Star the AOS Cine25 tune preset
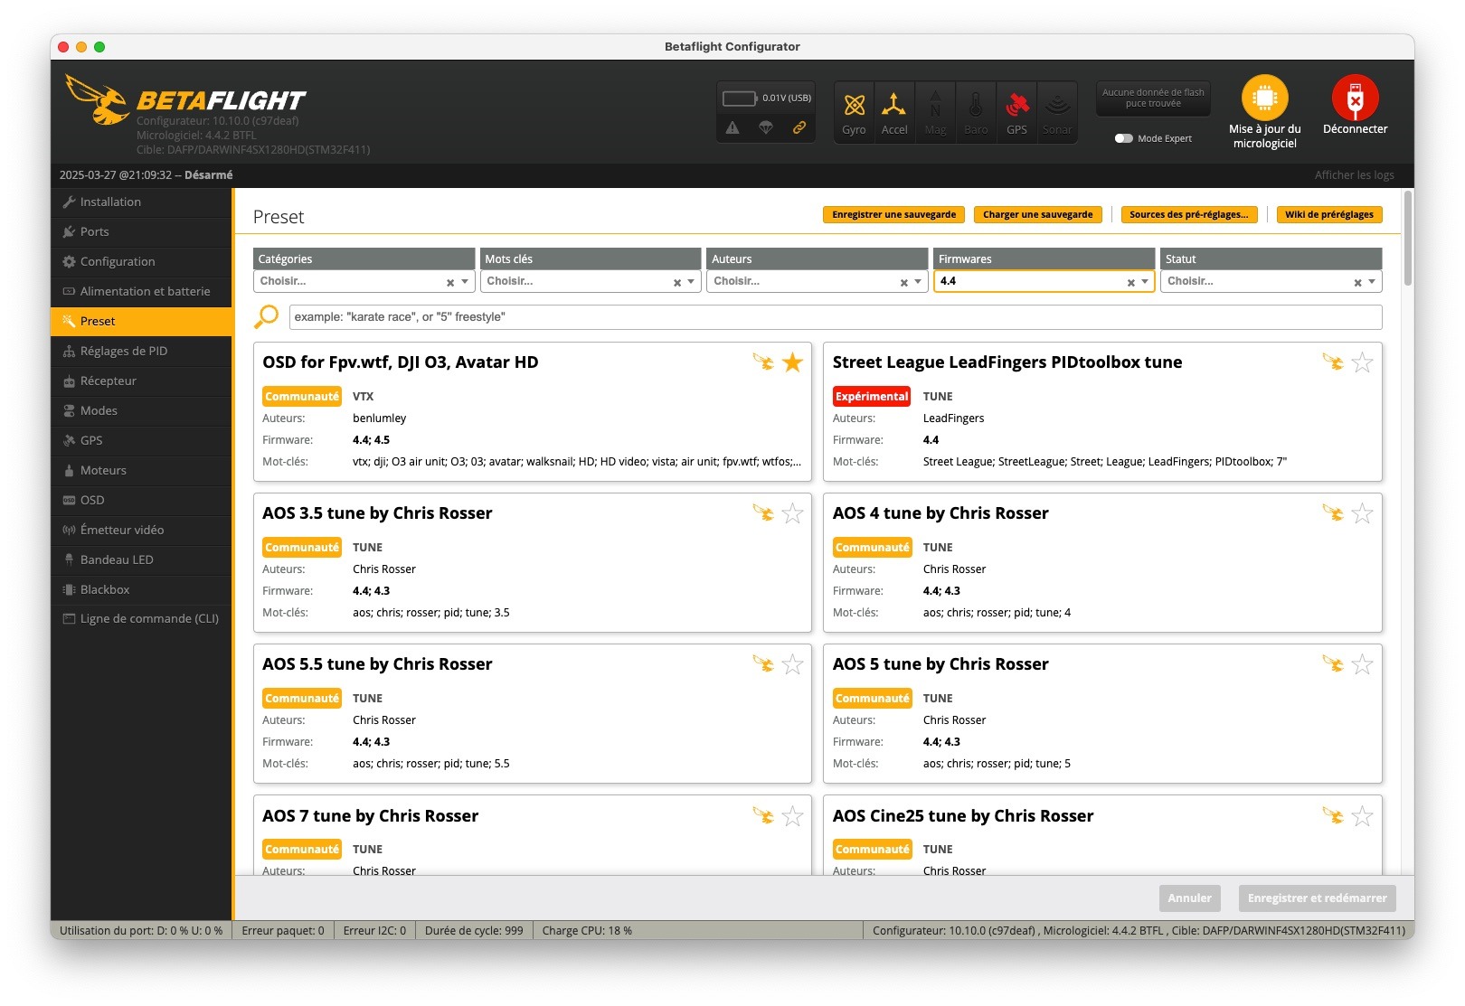 1362,816
